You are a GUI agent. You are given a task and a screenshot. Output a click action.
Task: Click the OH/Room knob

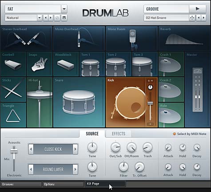click(x=131, y=147)
